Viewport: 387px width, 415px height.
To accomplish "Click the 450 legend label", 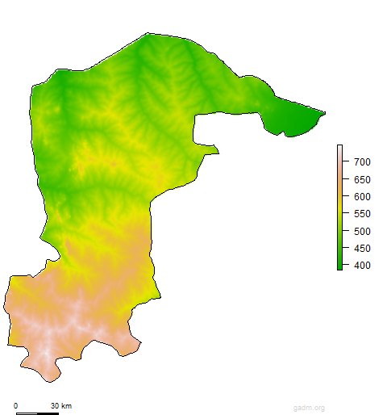I will (x=362, y=249).
